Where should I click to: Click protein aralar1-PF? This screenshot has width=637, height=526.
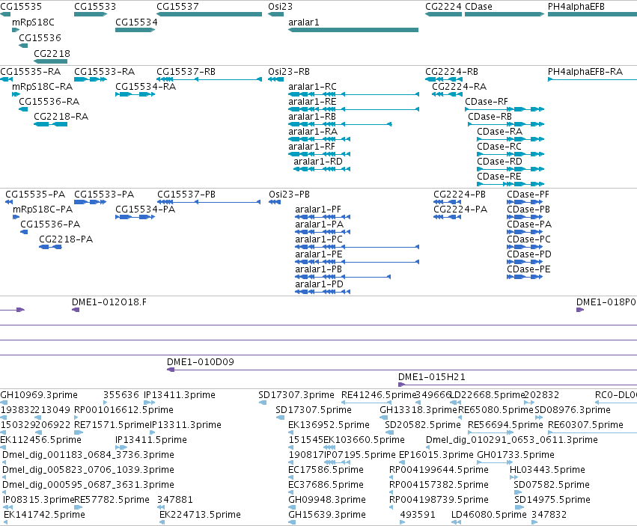point(323,217)
